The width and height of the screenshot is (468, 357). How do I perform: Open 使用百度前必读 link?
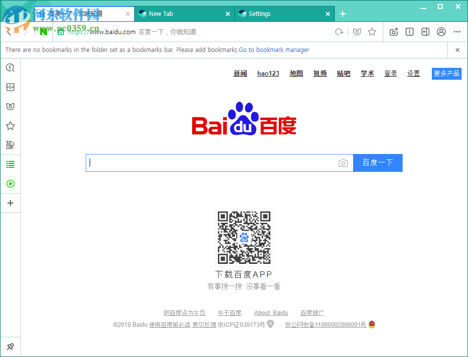tap(169, 325)
